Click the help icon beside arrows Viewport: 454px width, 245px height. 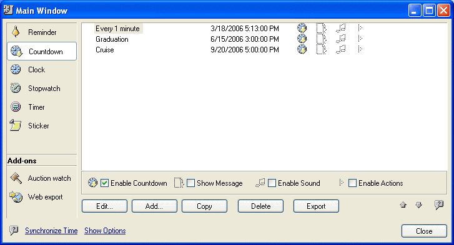pyautogui.click(x=439, y=205)
